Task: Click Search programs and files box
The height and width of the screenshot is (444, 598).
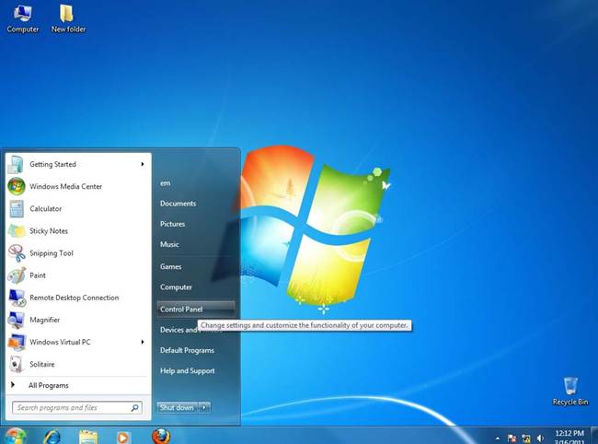Action: tap(77, 408)
